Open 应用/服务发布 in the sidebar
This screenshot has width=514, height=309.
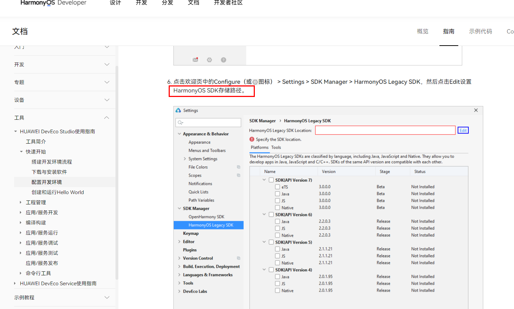pos(42,263)
